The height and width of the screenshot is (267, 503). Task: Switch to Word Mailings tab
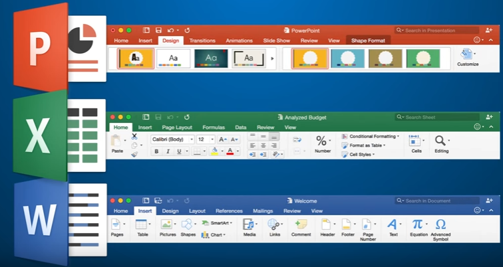coord(263,211)
